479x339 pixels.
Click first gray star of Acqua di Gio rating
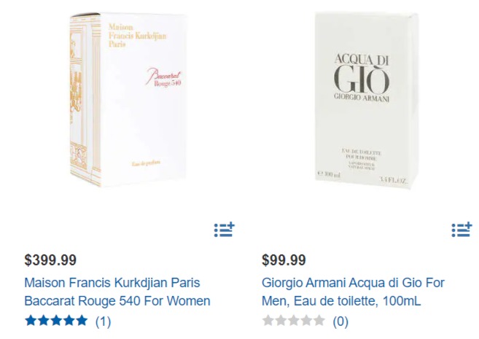click(268, 321)
